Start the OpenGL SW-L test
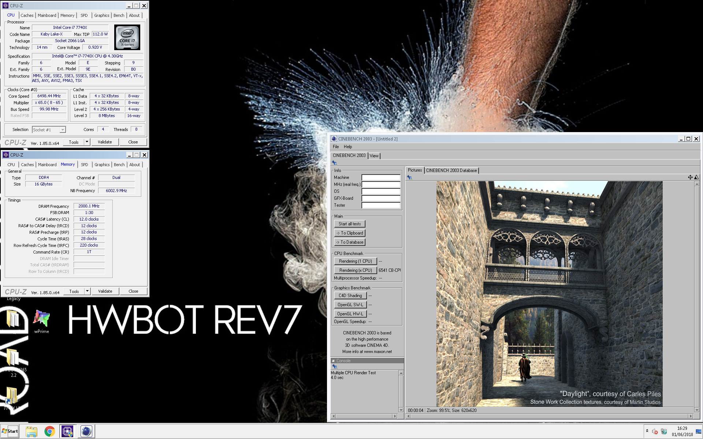The image size is (703, 439). coord(350,305)
